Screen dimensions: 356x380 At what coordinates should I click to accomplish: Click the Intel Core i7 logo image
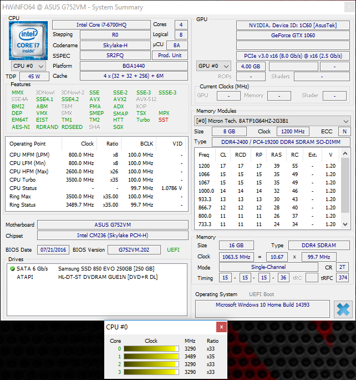coord(28,41)
